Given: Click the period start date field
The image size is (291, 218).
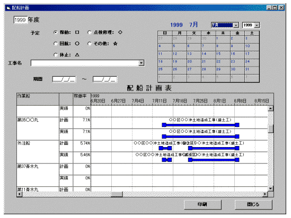Looking at the screenshot, I should coord(64,79).
